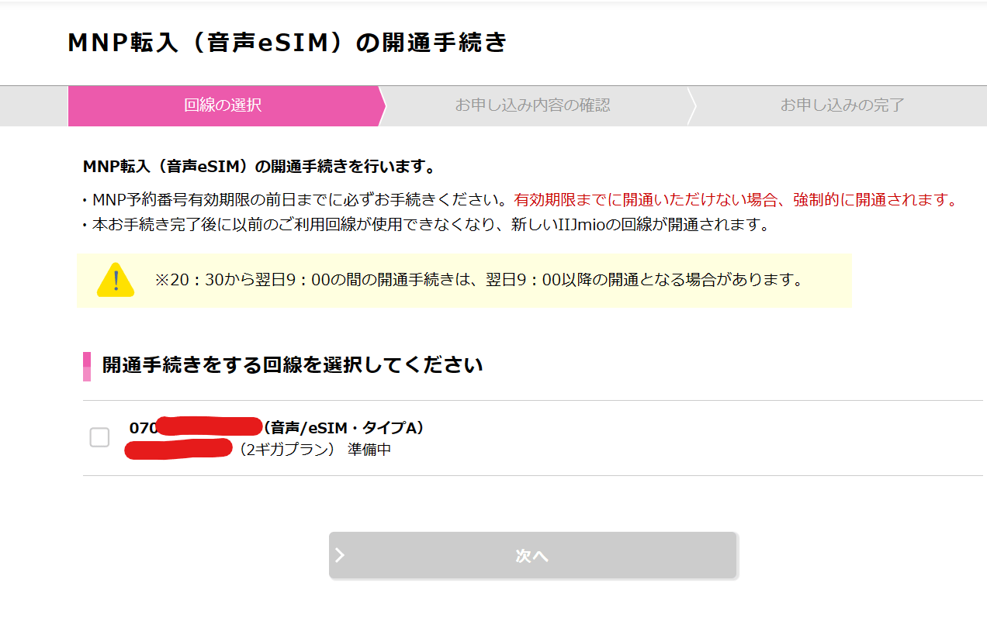The image size is (987, 621).
Task: Go to the お申し込み内容の確認 step
Action: click(x=532, y=105)
